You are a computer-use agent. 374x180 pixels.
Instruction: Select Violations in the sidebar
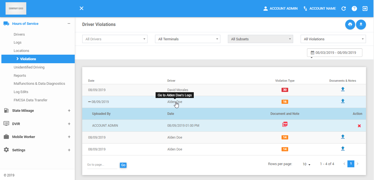pos(38,59)
